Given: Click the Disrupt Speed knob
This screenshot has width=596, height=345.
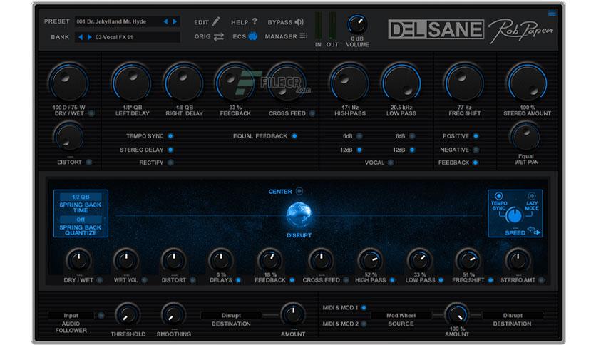Looking at the screenshot, I should click(515, 215).
